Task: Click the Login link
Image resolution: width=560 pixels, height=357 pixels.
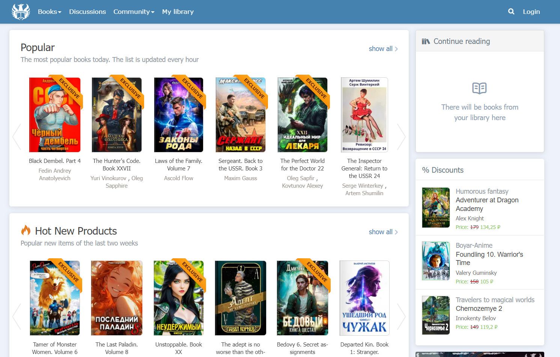Action: point(531,12)
